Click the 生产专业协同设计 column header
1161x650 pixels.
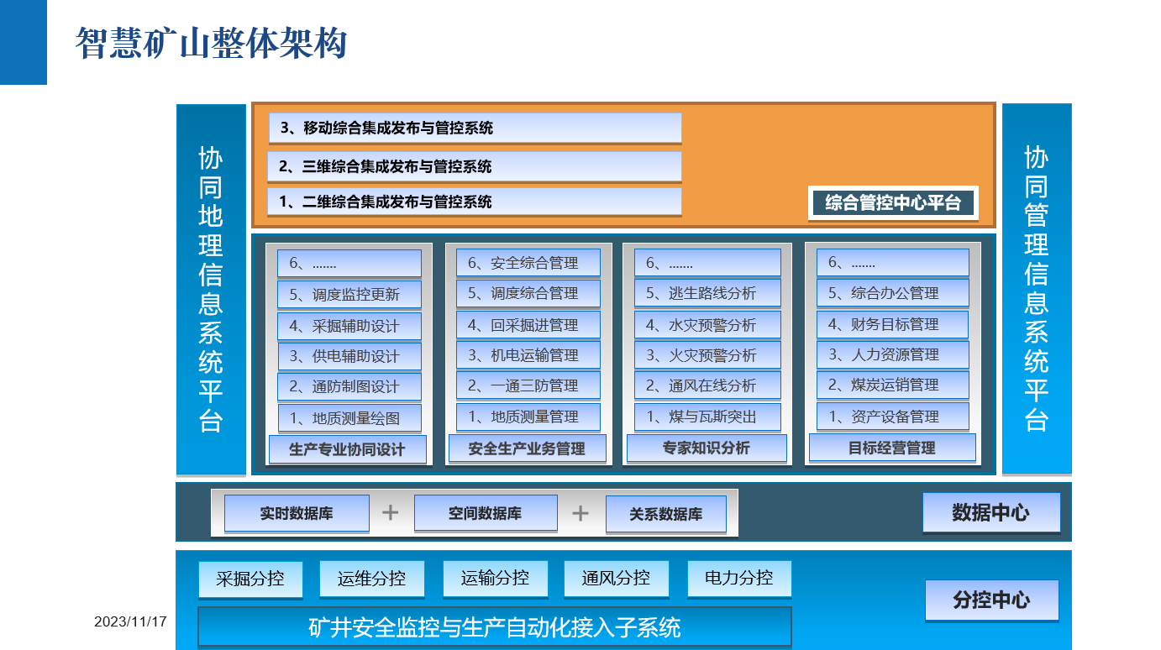[x=347, y=449]
